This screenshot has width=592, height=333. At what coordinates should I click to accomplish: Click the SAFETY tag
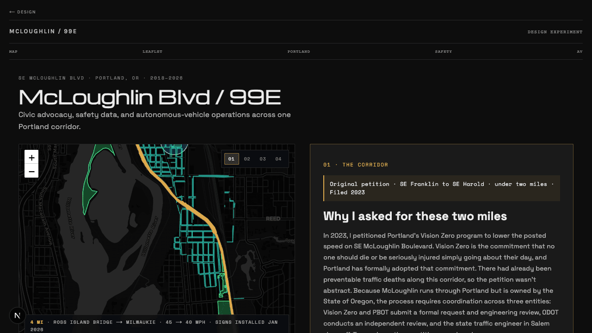coord(444,51)
